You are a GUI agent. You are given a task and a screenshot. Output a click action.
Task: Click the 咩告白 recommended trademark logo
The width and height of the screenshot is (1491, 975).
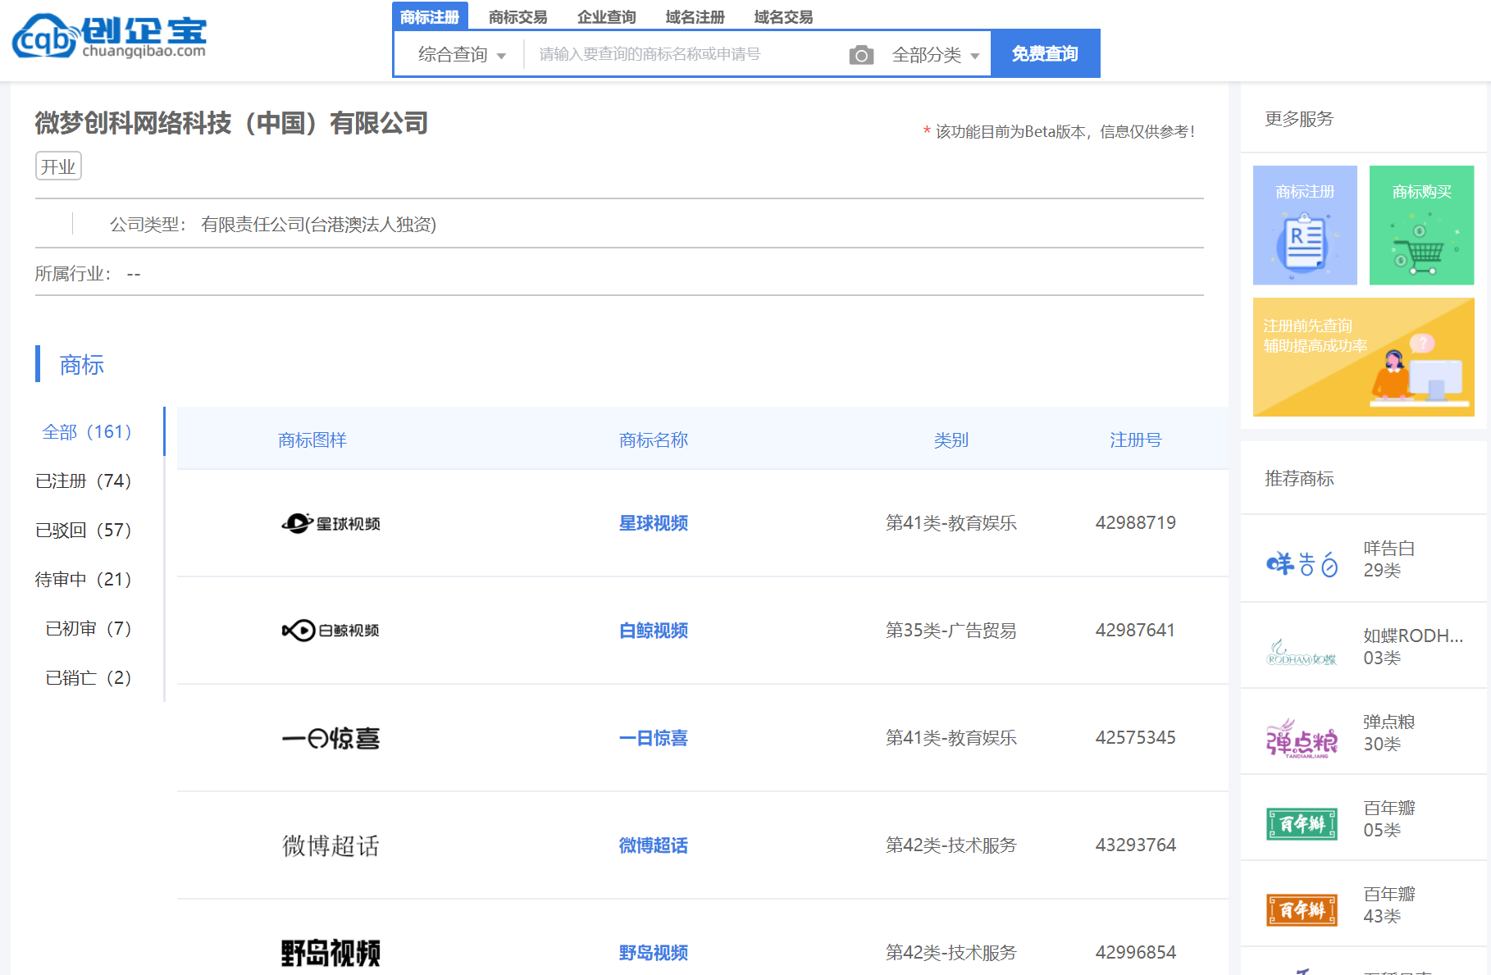point(1302,563)
